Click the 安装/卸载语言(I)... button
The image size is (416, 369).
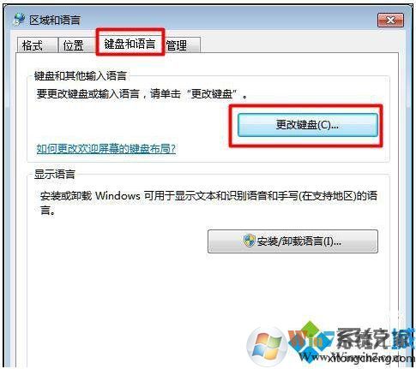292,241
